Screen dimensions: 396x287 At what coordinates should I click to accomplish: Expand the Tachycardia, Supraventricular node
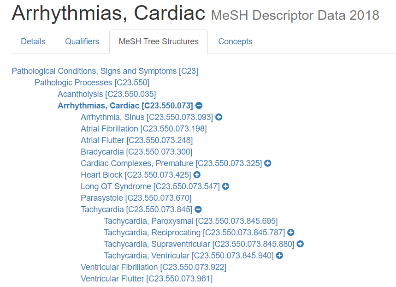point(300,244)
